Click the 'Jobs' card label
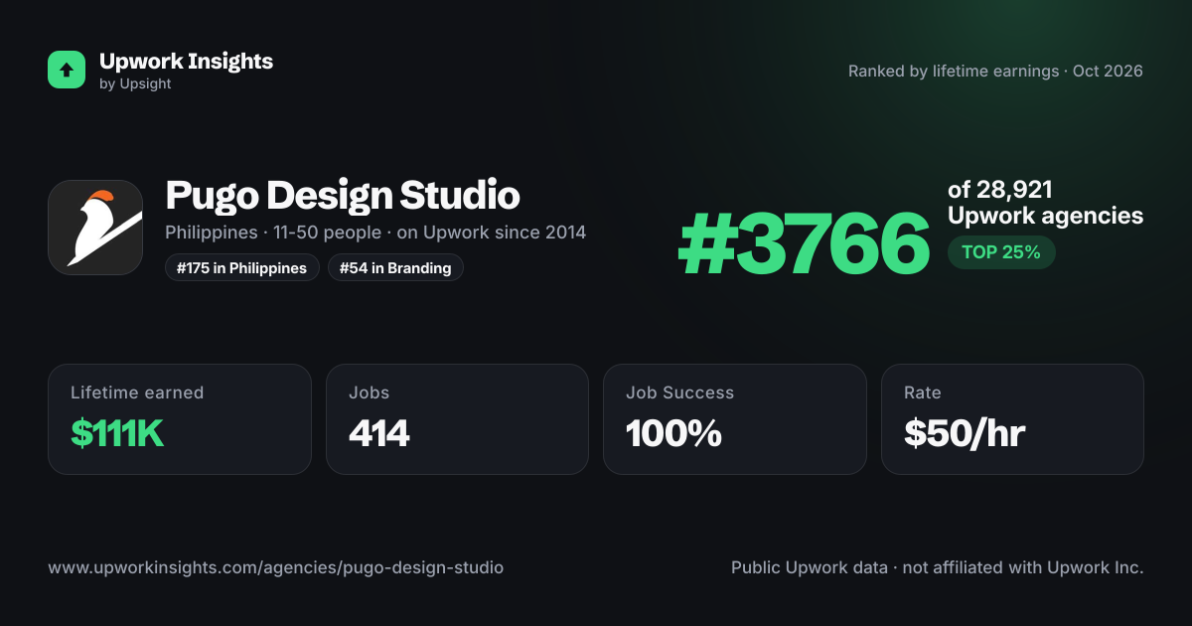 (x=369, y=392)
